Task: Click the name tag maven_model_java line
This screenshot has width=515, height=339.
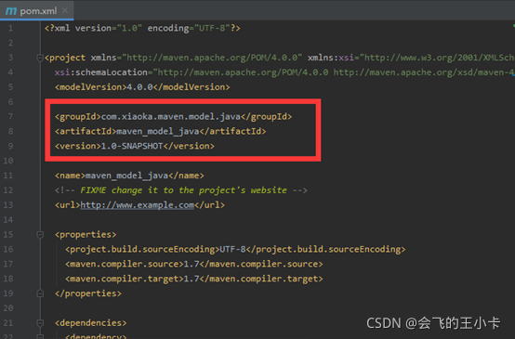Action: click(129, 176)
